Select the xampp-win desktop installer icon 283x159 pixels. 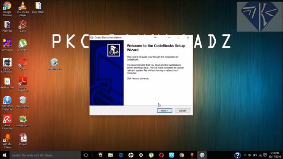click(23, 121)
